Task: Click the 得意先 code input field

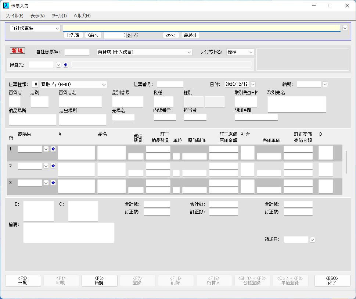Action: click(41, 64)
